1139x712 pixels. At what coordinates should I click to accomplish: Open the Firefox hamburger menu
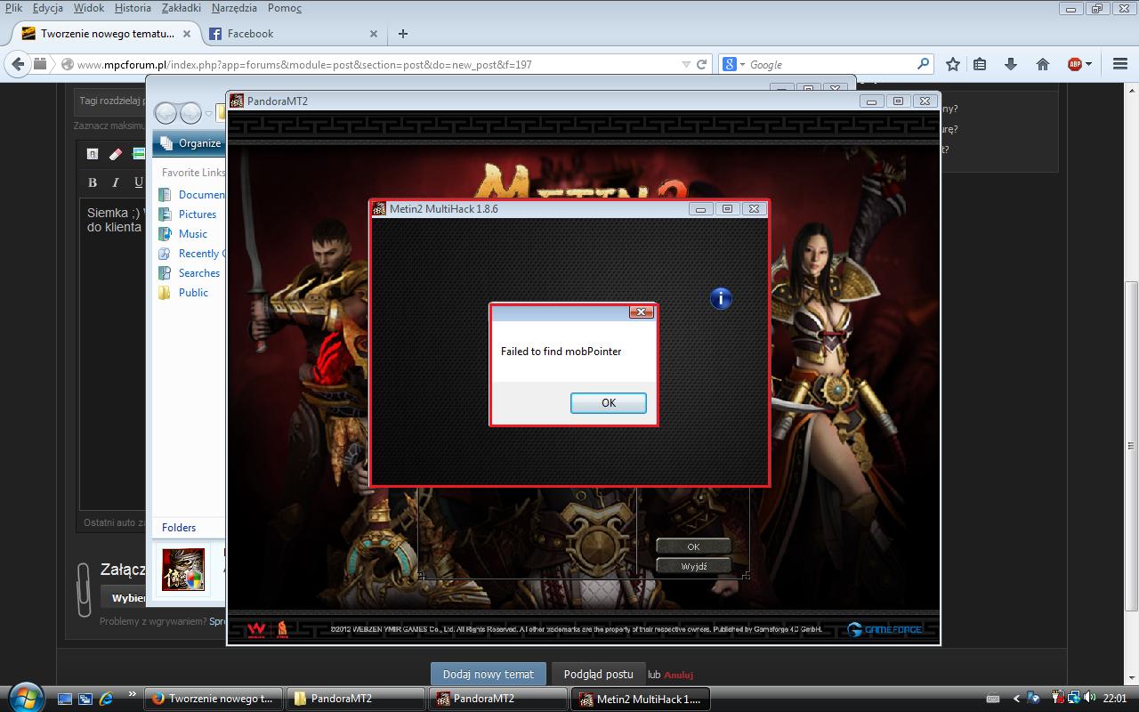(1120, 64)
